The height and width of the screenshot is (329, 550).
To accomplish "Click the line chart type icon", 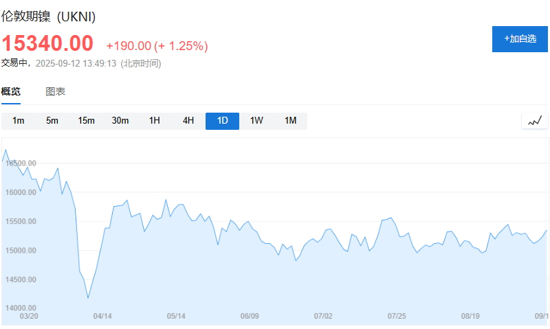I will (x=535, y=121).
